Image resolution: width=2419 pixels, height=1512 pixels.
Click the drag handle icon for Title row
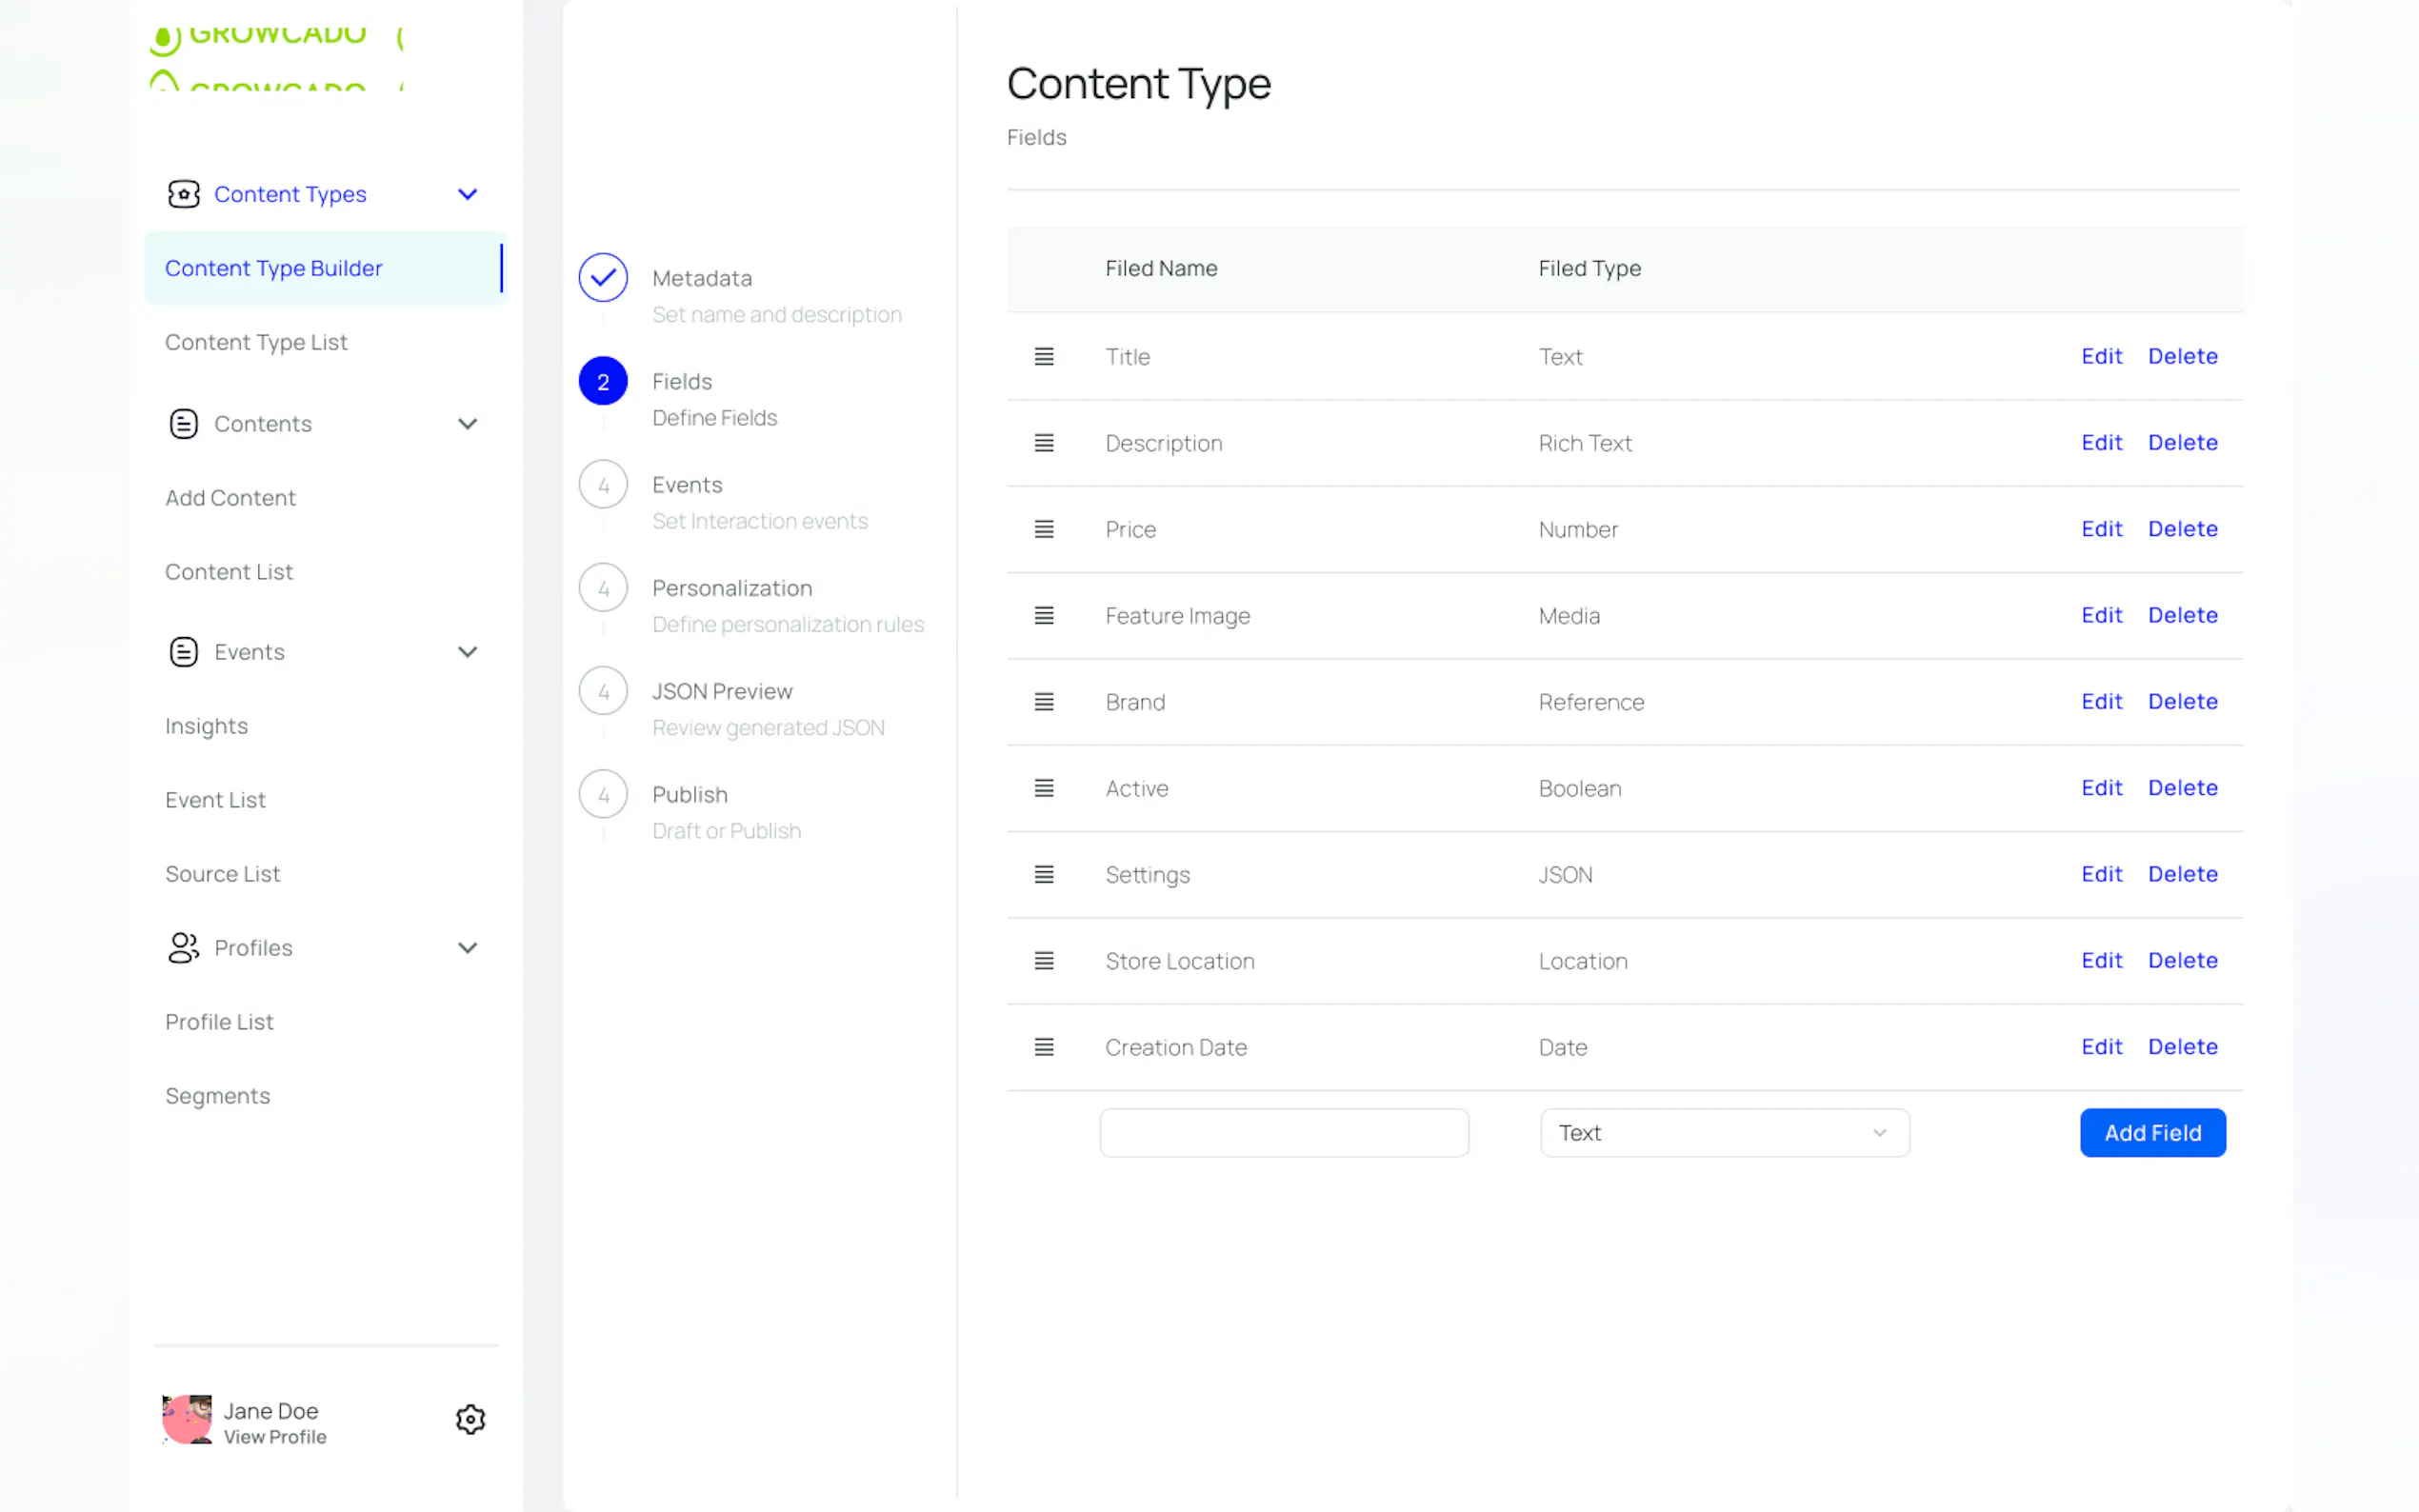tap(1043, 356)
